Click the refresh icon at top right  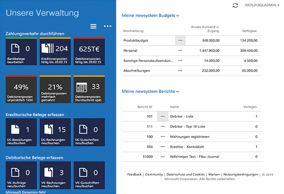click(x=235, y=5)
